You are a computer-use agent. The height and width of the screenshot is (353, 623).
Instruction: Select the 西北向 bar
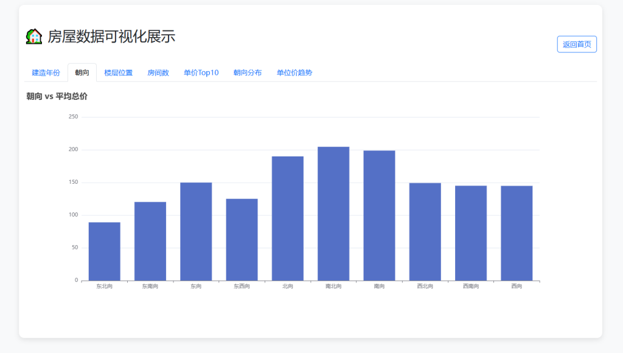pyautogui.click(x=425, y=232)
